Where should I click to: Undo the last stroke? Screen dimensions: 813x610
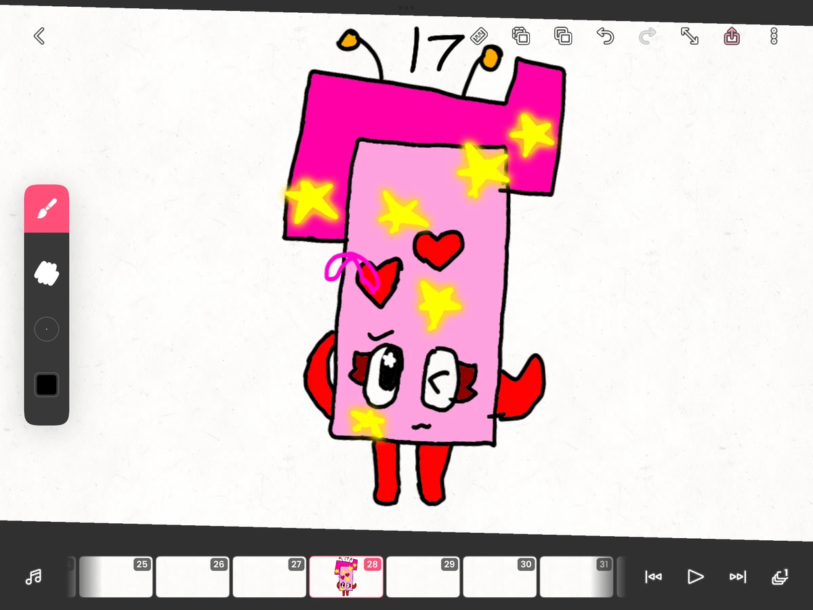pyautogui.click(x=605, y=36)
